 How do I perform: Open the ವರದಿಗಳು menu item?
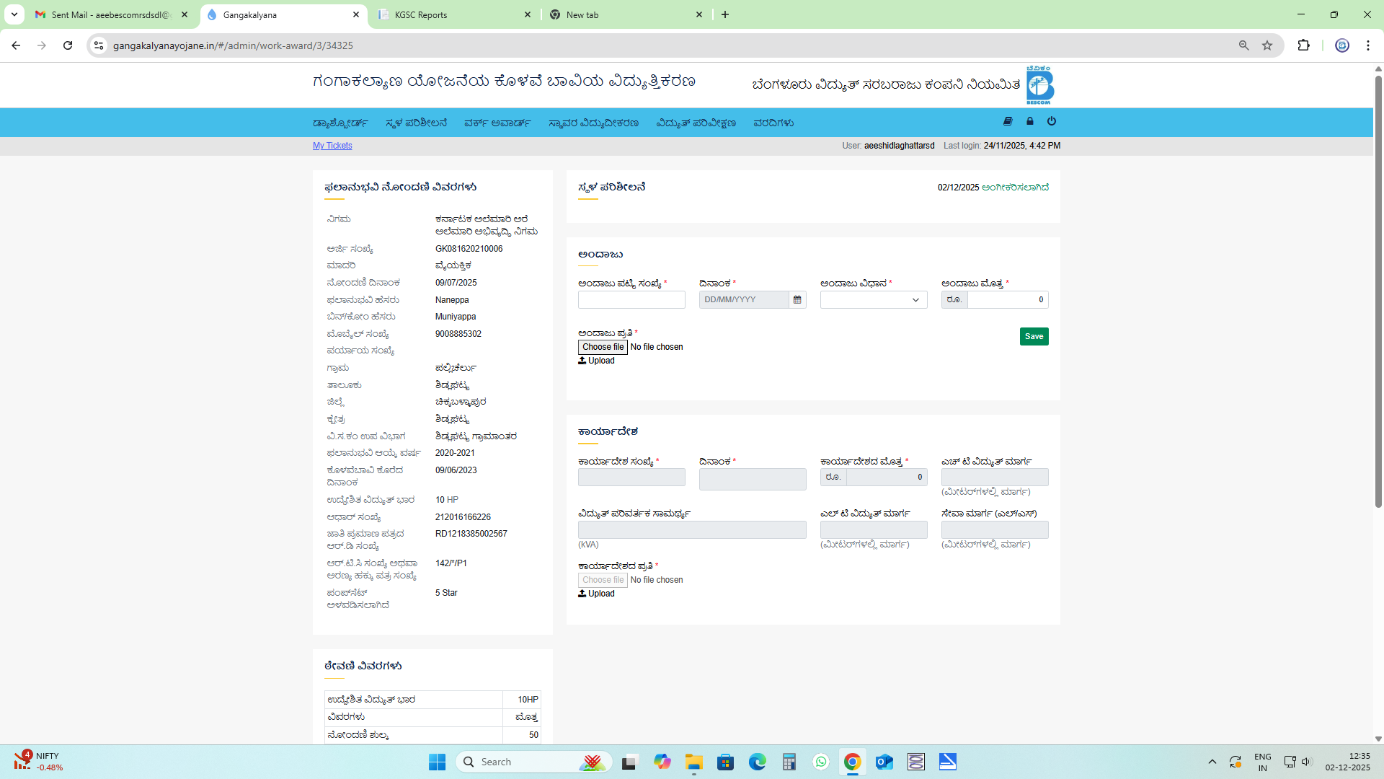click(773, 123)
